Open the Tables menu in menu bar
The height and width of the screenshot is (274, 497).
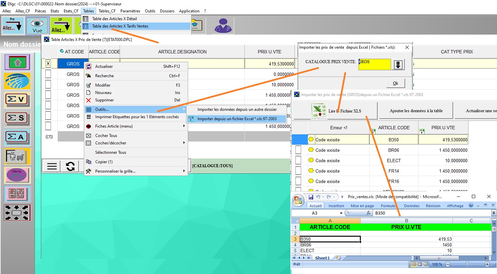[89, 11]
